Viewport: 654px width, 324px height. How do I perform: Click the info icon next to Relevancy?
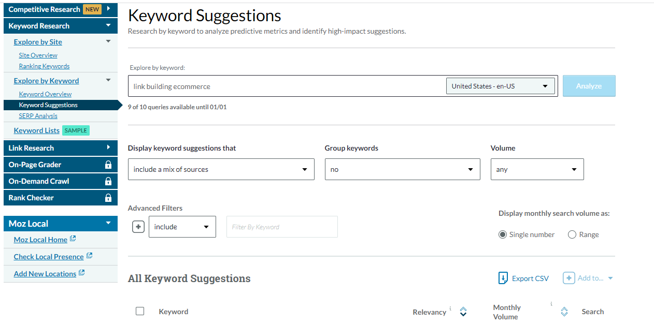[x=450, y=308]
